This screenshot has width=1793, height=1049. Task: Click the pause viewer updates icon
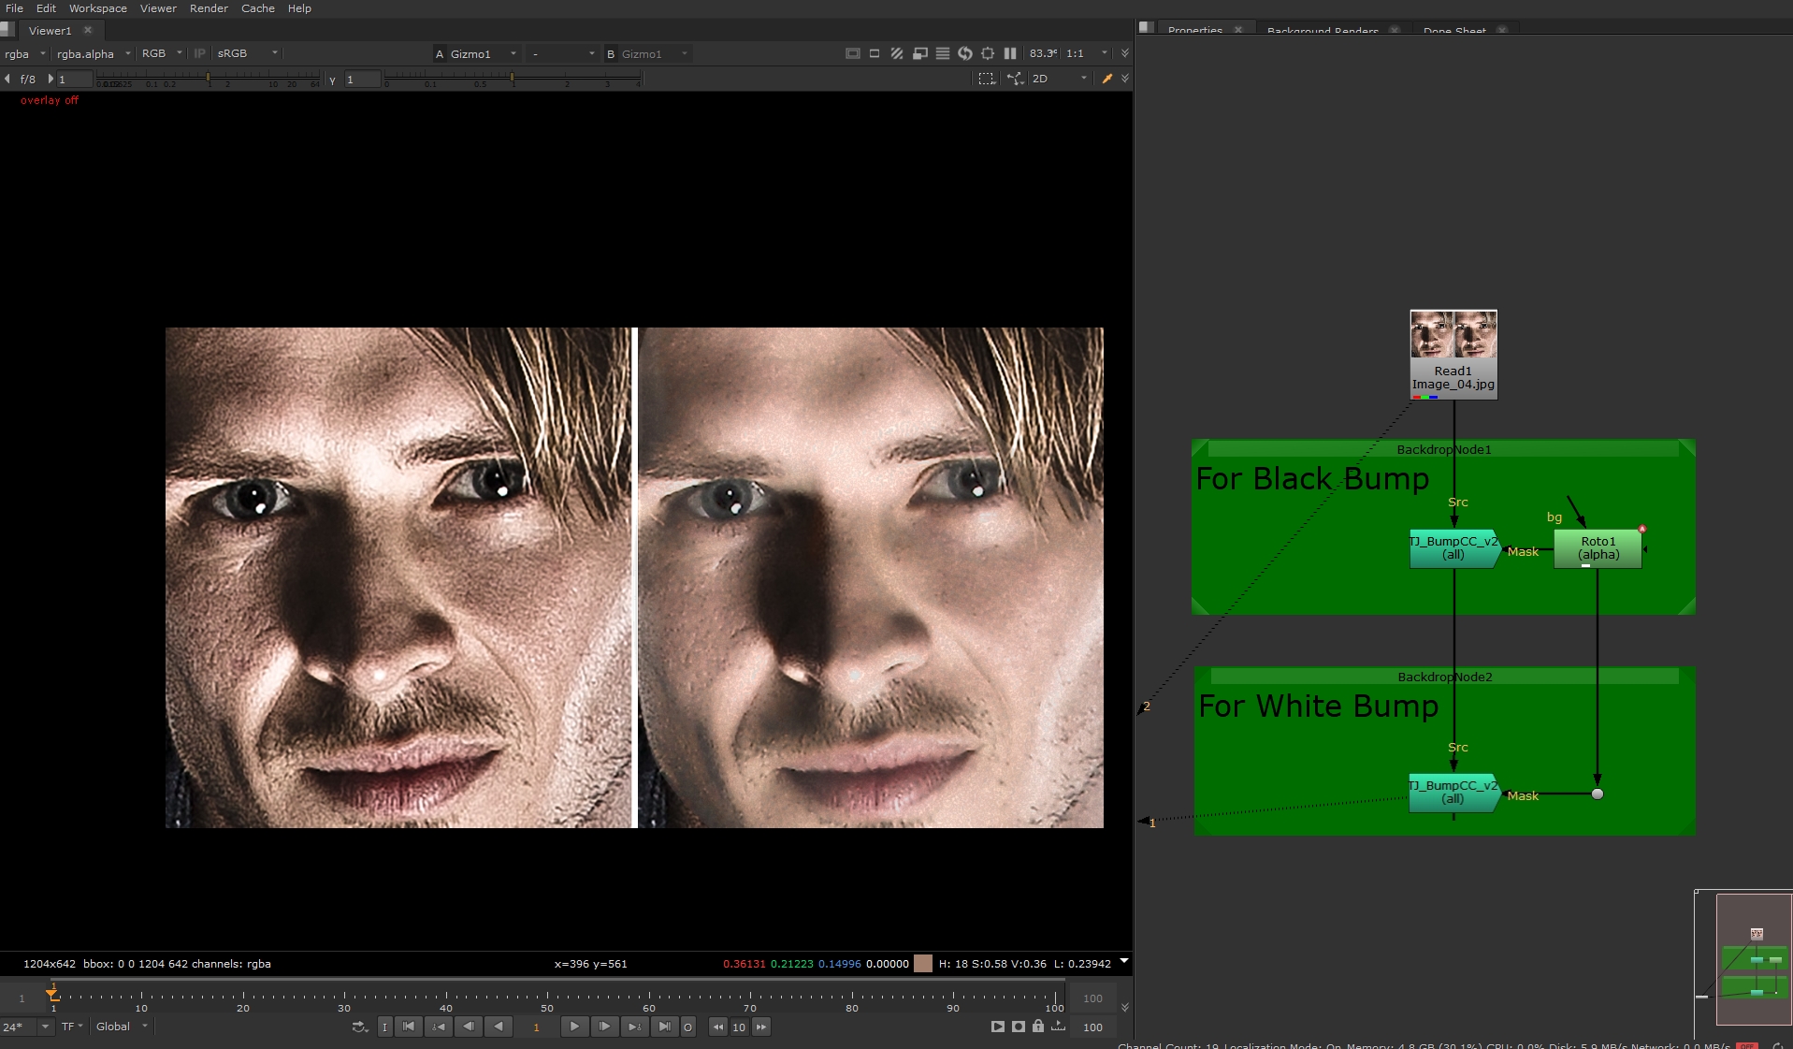[1010, 53]
